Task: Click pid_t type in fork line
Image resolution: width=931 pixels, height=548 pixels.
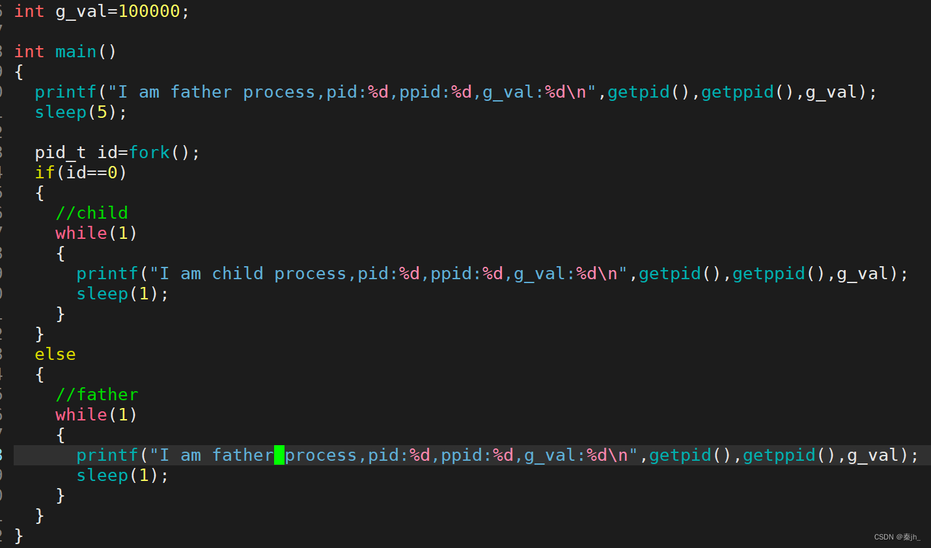Action: 60,152
